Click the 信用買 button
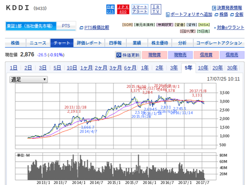 [206, 55]
